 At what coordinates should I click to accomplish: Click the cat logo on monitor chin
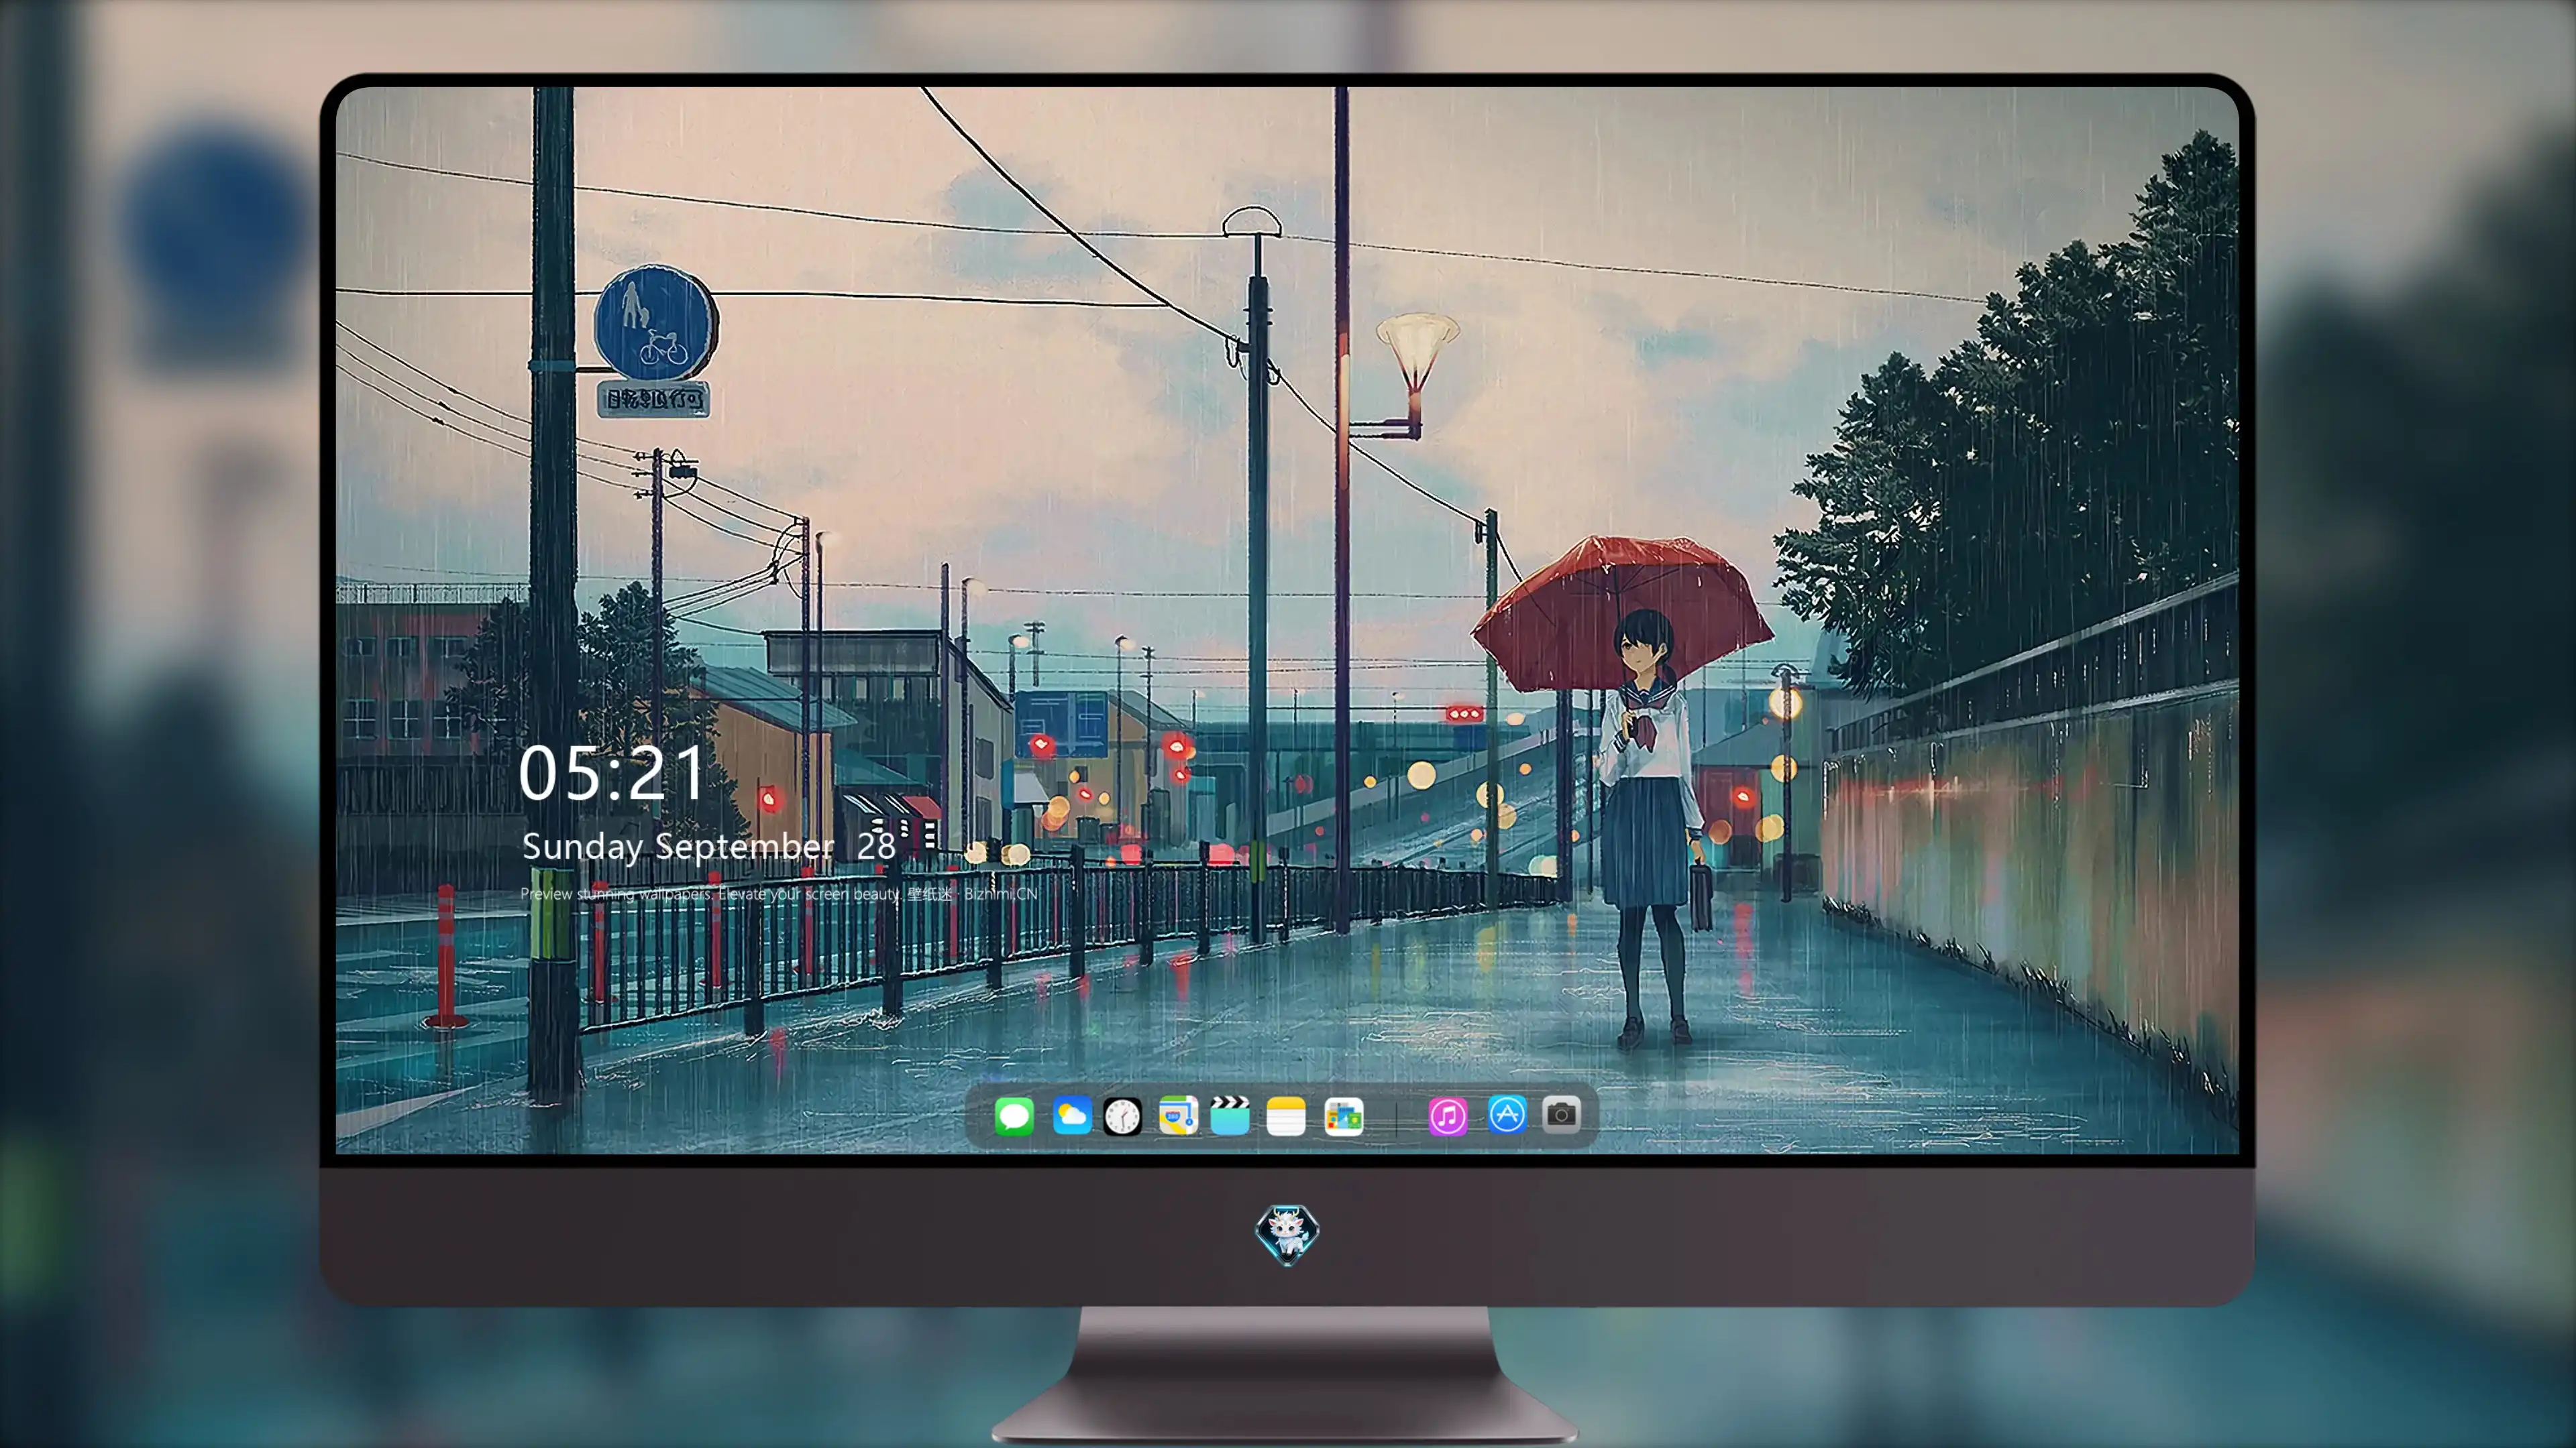(1287, 1234)
